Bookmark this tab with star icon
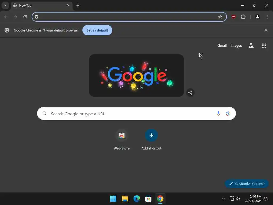Viewport: 273px width, 205px height. point(220,17)
